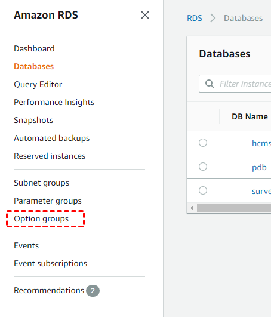Click Databases in the breadcrumb
271x317 pixels.
tap(243, 18)
